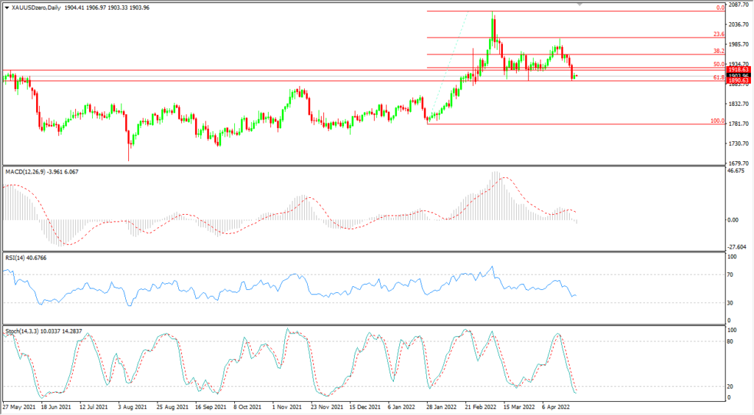The height and width of the screenshot is (415, 754).
Task: Click the 15 Mar 2022 date label
Action: click(519, 407)
